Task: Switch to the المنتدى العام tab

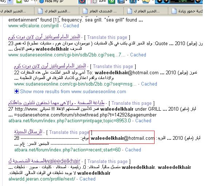Action: pyautogui.click(x=101, y=11)
